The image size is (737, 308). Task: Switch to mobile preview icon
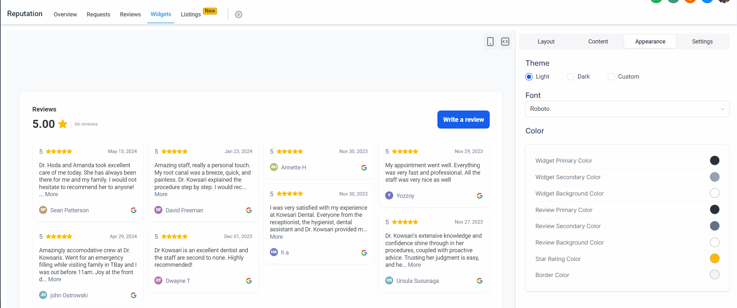coord(490,42)
